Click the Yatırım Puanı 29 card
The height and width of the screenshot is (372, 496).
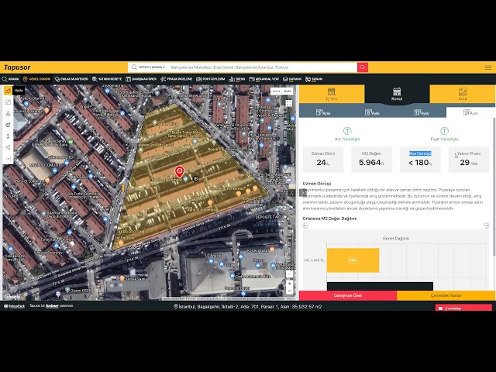pyautogui.click(x=469, y=159)
